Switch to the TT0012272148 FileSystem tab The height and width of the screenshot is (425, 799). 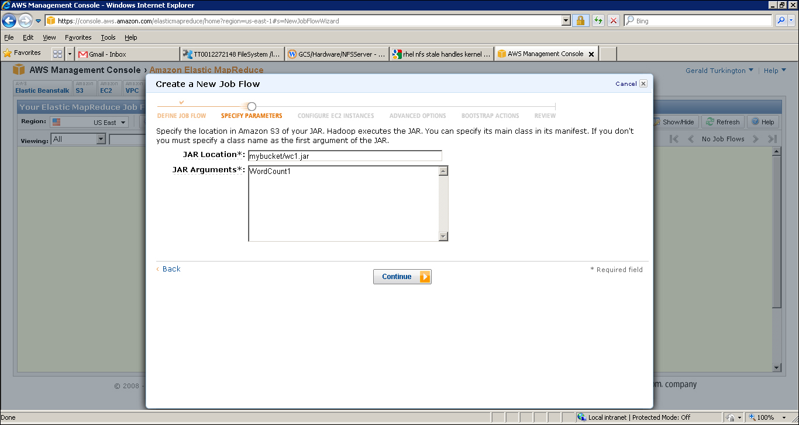232,54
